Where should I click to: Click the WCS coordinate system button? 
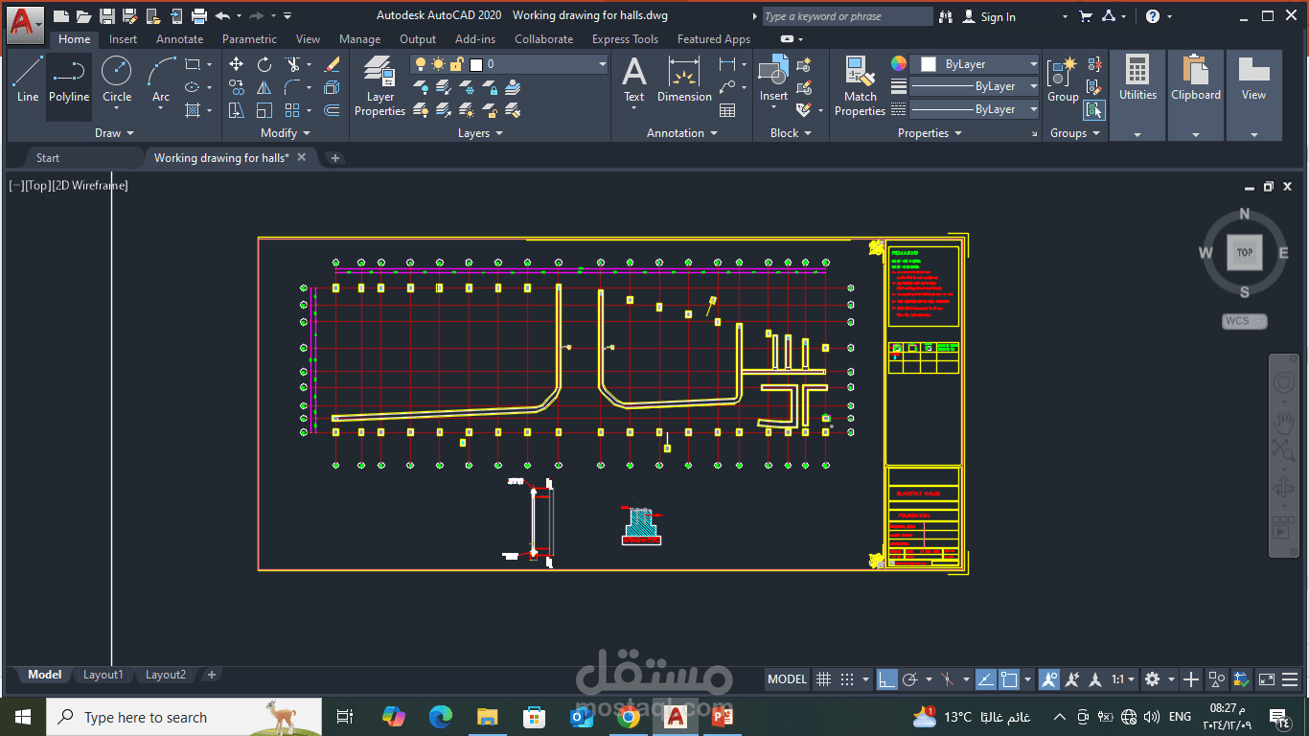coord(1244,321)
